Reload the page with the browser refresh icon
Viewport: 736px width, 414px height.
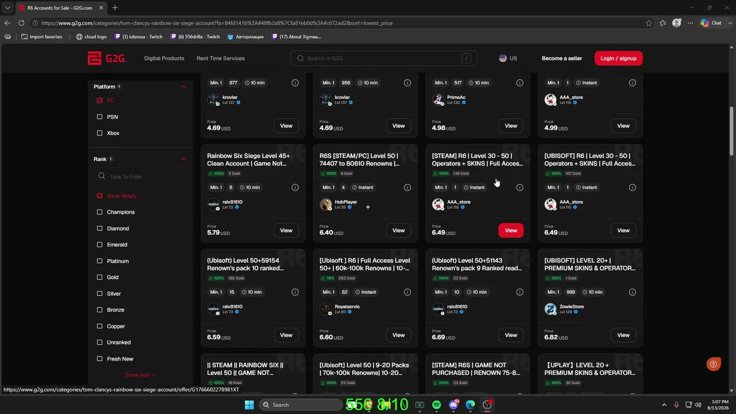[21, 23]
